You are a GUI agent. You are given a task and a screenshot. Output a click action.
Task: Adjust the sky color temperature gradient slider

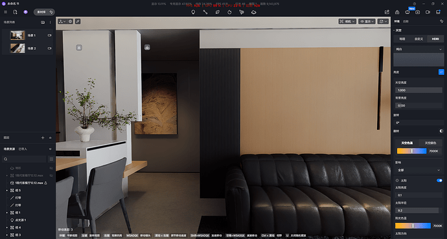coord(411,151)
